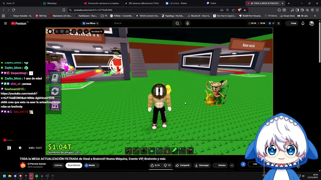Click the large pause overlay on the video
The height and width of the screenshot is (180, 321).
159,91
